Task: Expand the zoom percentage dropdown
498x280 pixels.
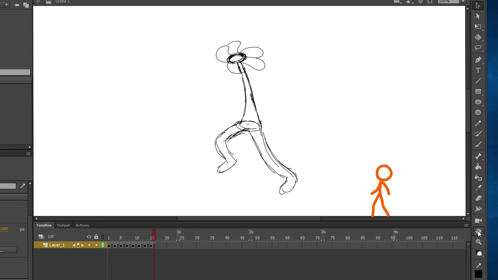Action: pos(464,1)
